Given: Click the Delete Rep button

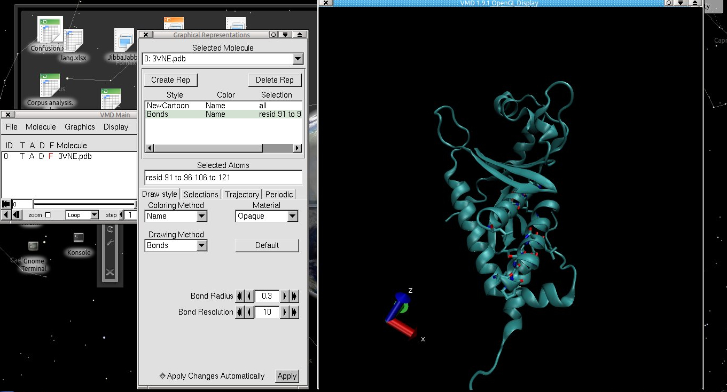Looking at the screenshot, I should (x=275, y=80).
